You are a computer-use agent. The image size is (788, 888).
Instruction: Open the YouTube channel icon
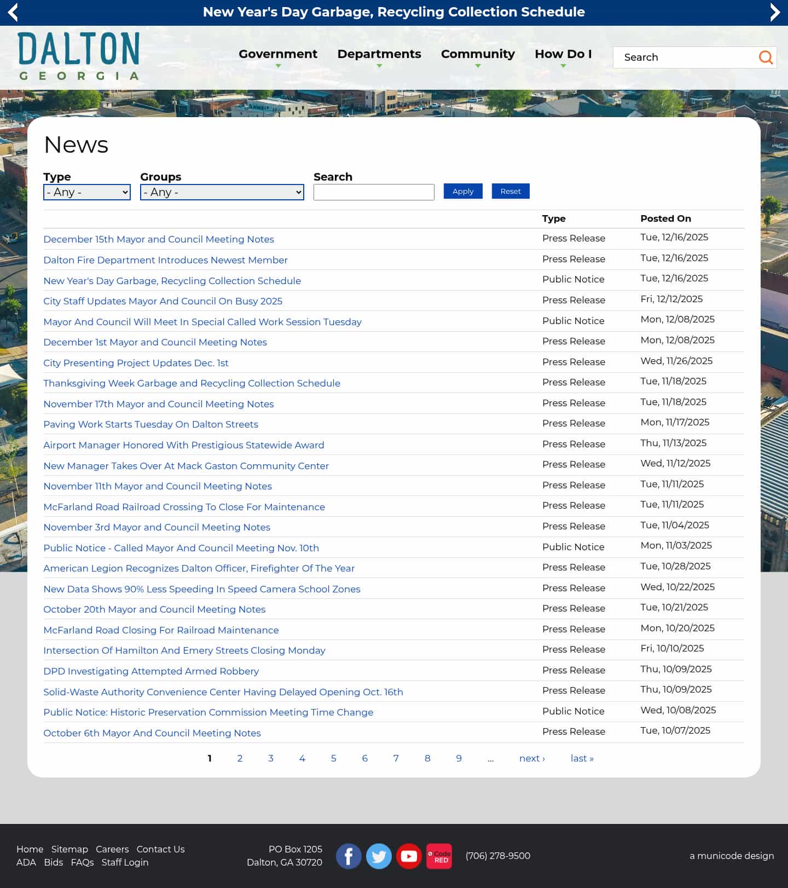(409, 856)
